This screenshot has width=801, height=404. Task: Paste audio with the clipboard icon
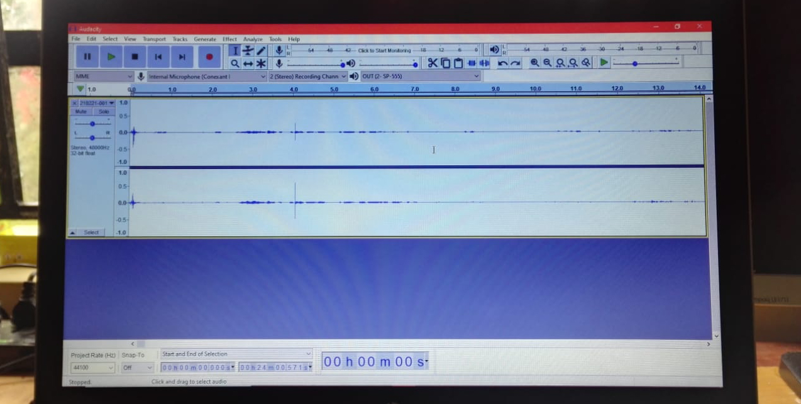coord(458,63)
